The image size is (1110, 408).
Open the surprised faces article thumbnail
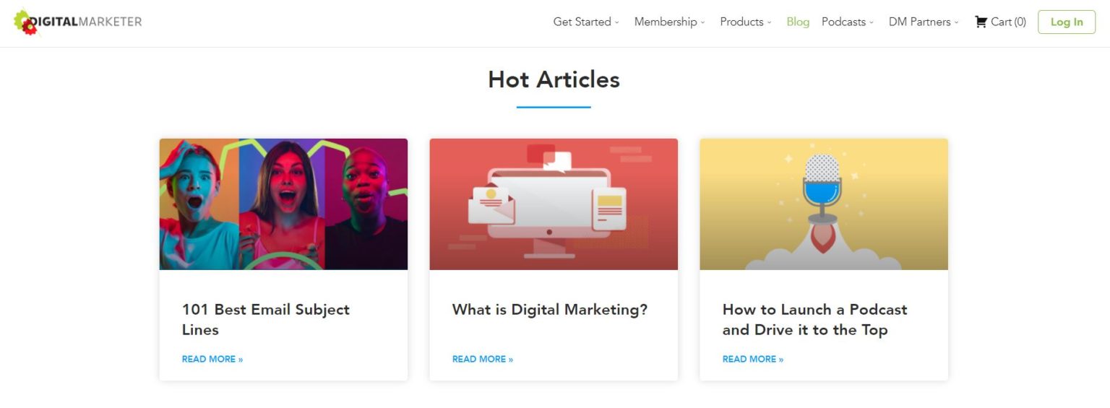click(x=283, y=204)
